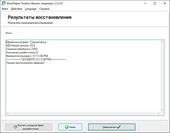170x133 pixels.
Task: Click the 'Итого :' label
Action: tap(9, 33)
